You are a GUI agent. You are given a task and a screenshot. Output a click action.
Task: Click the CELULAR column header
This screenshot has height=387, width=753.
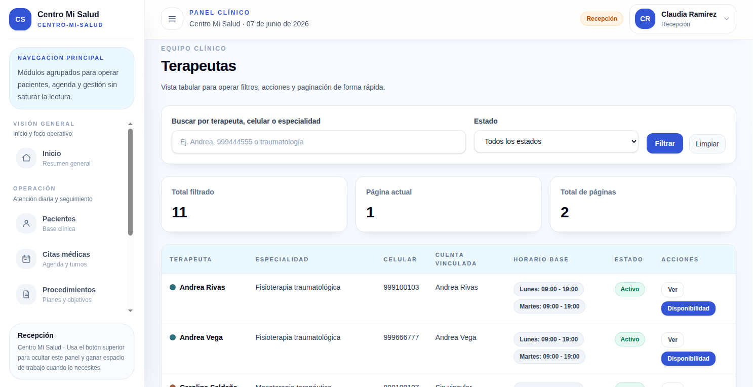click(400, 259)
